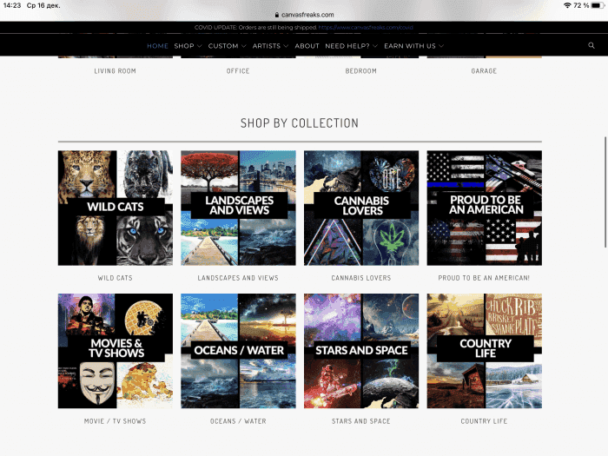This screenshot has height=456, width=608.
Task: Open the Wild Cats collection image
Action: coord(115,208)
